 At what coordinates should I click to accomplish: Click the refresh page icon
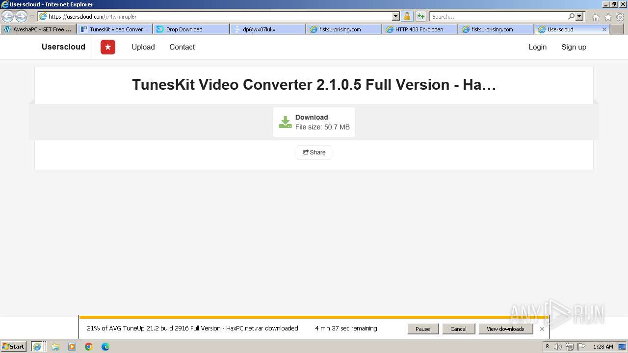tap(421, 16)
